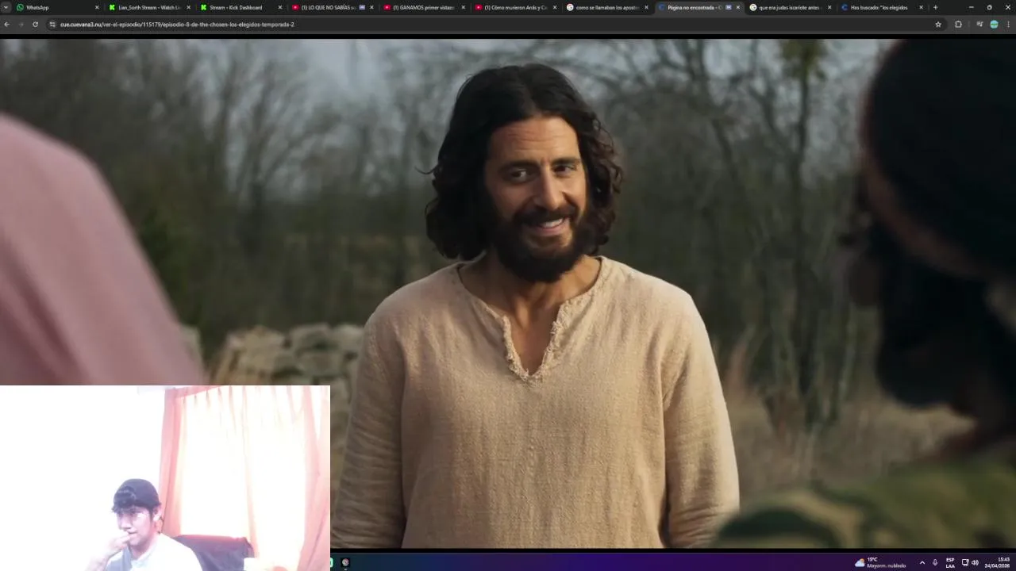Open the media control icon in toolbar
Image resolution: width=1016 pixels, height=571 pixels.
pos(979,24)
